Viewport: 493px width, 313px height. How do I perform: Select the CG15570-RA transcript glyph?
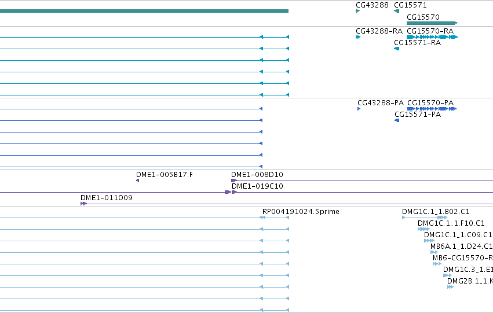click(432, 37)
